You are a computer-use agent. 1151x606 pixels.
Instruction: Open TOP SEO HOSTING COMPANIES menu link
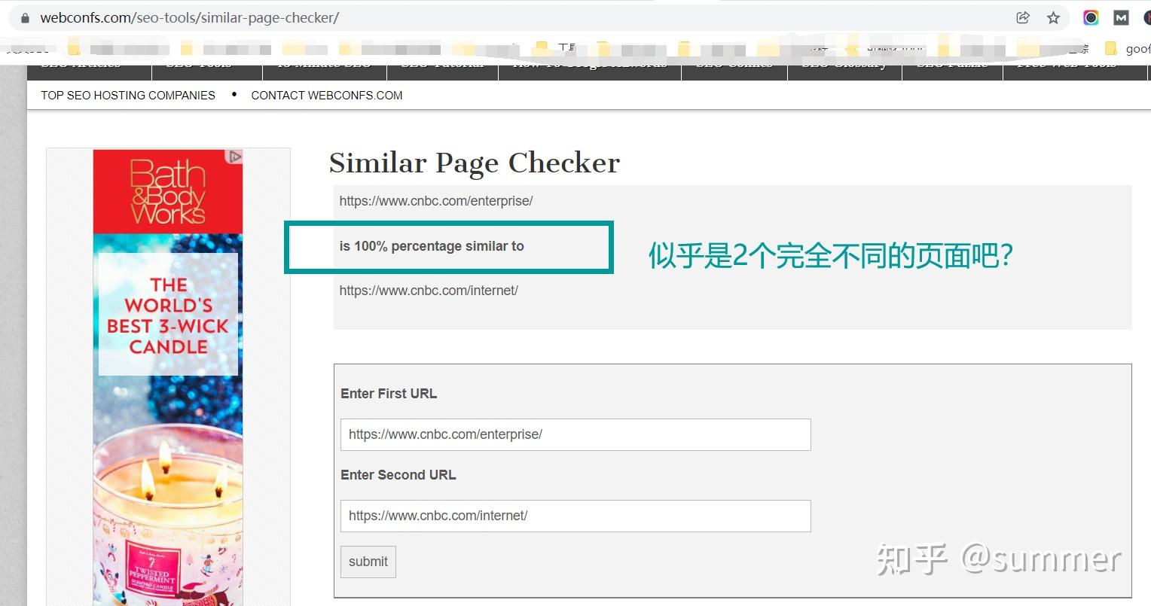(x=128, y=96)
